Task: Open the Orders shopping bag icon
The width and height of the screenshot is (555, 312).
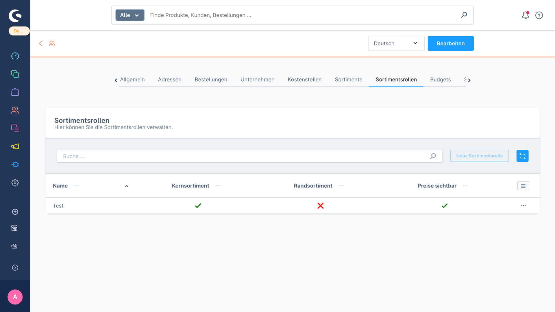Action: (15, 92)
